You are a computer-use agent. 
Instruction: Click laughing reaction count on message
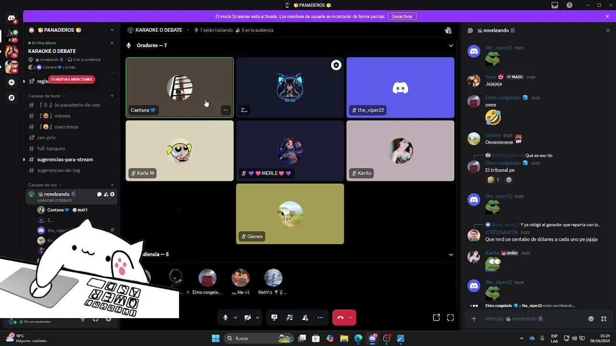click(493, 180)
